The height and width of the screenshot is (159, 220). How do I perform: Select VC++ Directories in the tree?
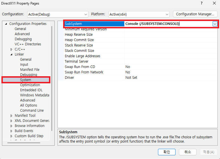(x=28, y=44)
